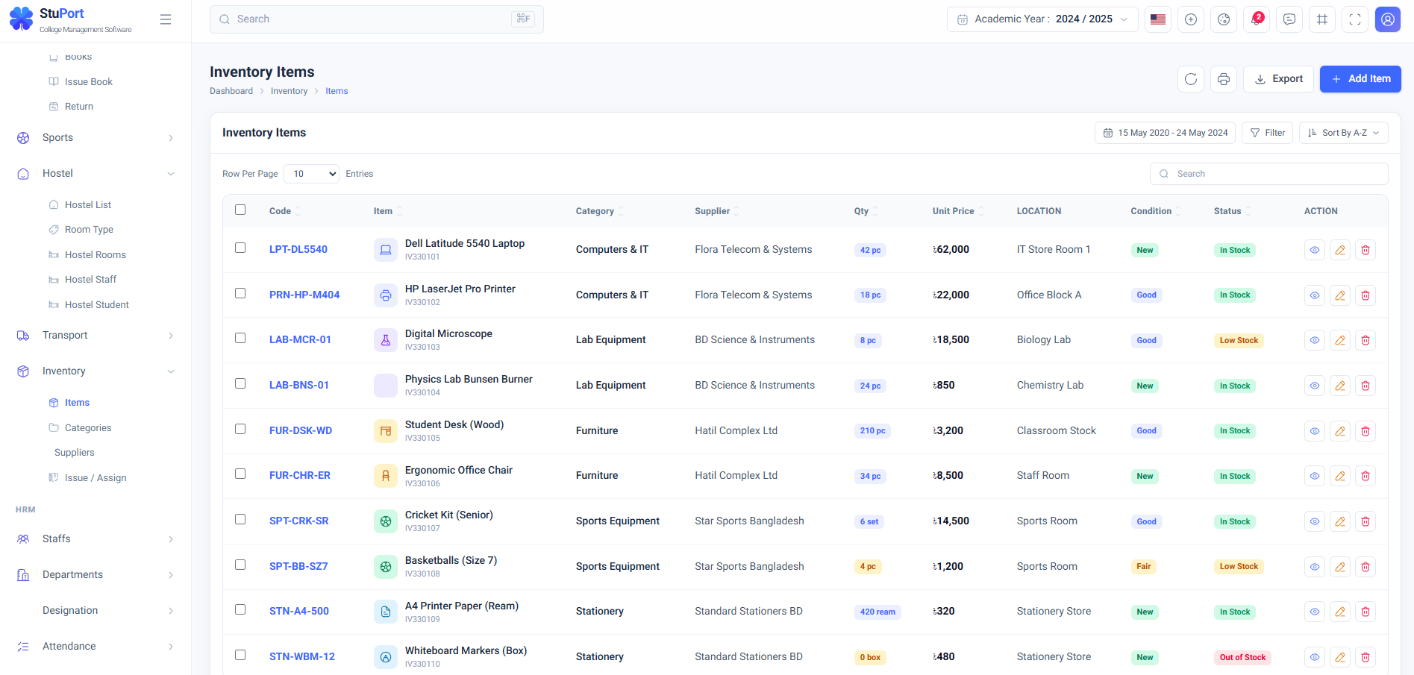Open the grid apps icon in header
Screen dimensions: 1414x675
1322,19
